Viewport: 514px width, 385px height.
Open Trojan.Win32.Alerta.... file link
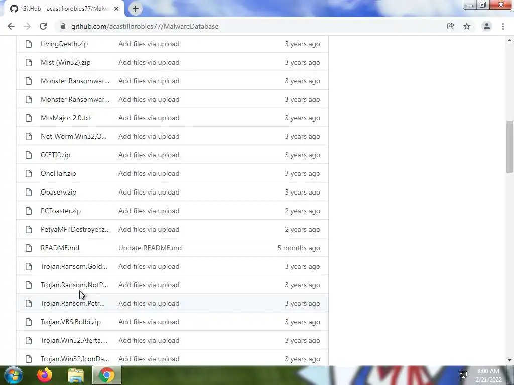pos(74,340)
